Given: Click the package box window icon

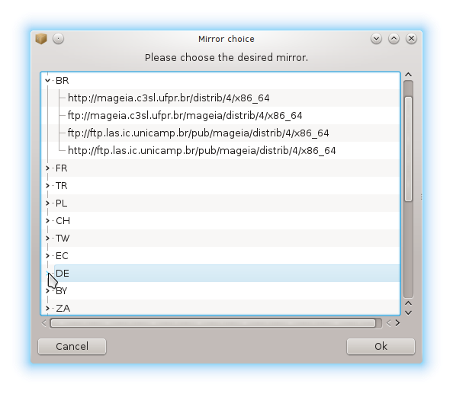Looking at the screenshot, I should click(41, 39).
